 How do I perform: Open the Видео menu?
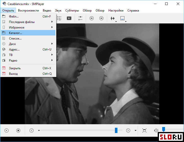point(47,10)
